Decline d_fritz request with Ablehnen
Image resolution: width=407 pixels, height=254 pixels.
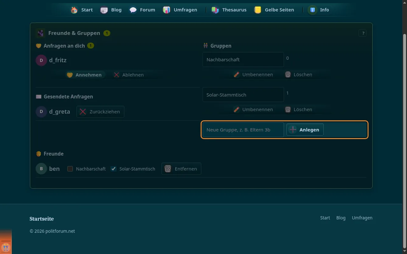click(x=129, y=75)
